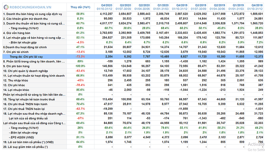Click row '19. Lãi cơ bản trên cổ phiếu'
Screen dimensions: 265x153
tap(133, 142)
